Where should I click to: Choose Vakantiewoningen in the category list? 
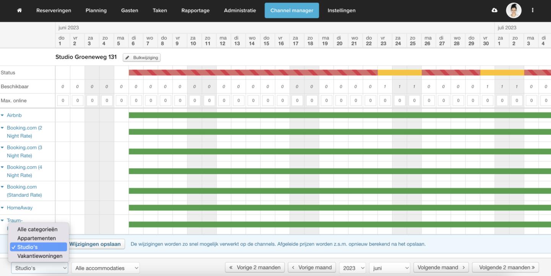(x=39, y=256)
